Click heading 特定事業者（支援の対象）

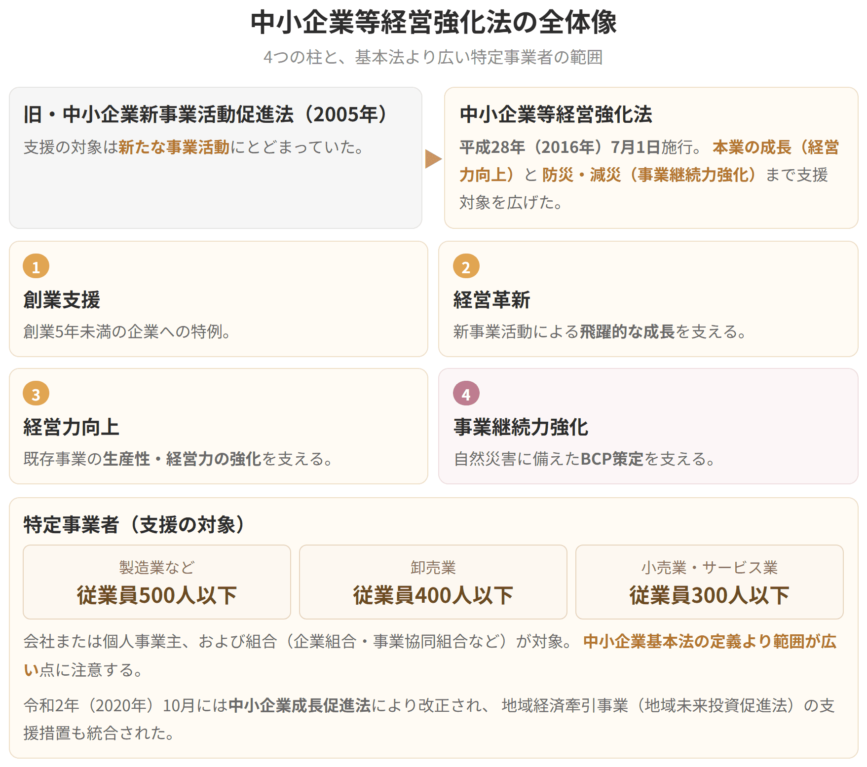pos(135,524)
